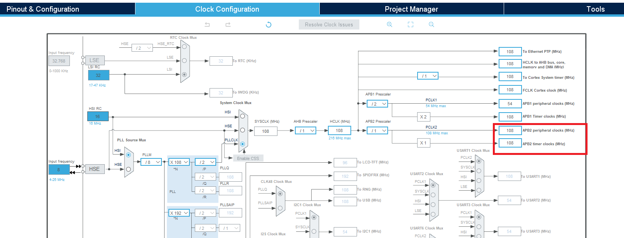Choose LSE source in RTC Clock Mux
624x238 pixels.
(x=184, y=61)
